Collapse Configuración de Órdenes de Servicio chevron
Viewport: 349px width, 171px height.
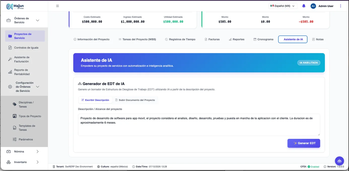click(38, 87)
